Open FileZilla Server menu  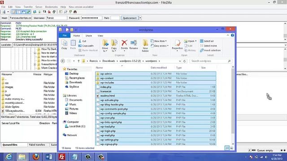[x=39, y=7]
